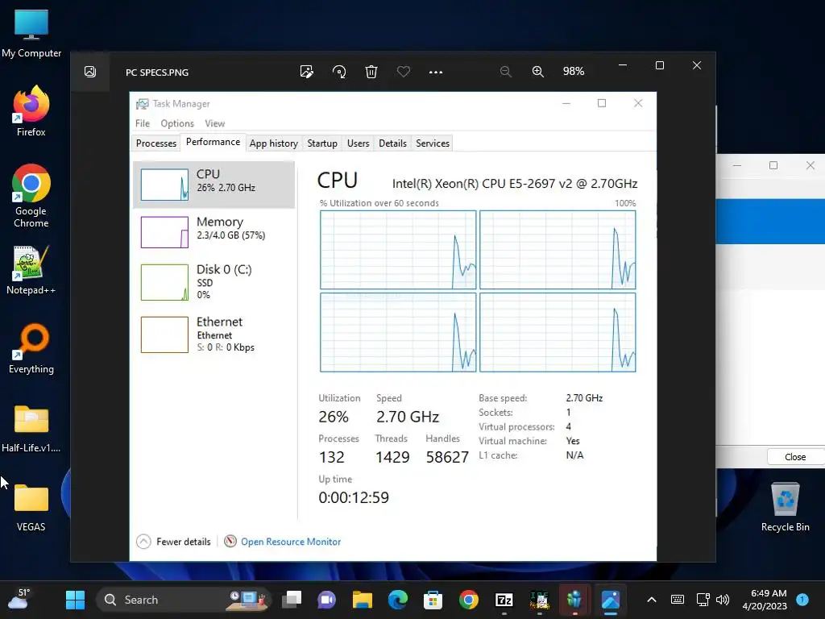This screenshot has width=825, height=619.
Task: Select the CPU performance entry
Action: tap(214, 185)
